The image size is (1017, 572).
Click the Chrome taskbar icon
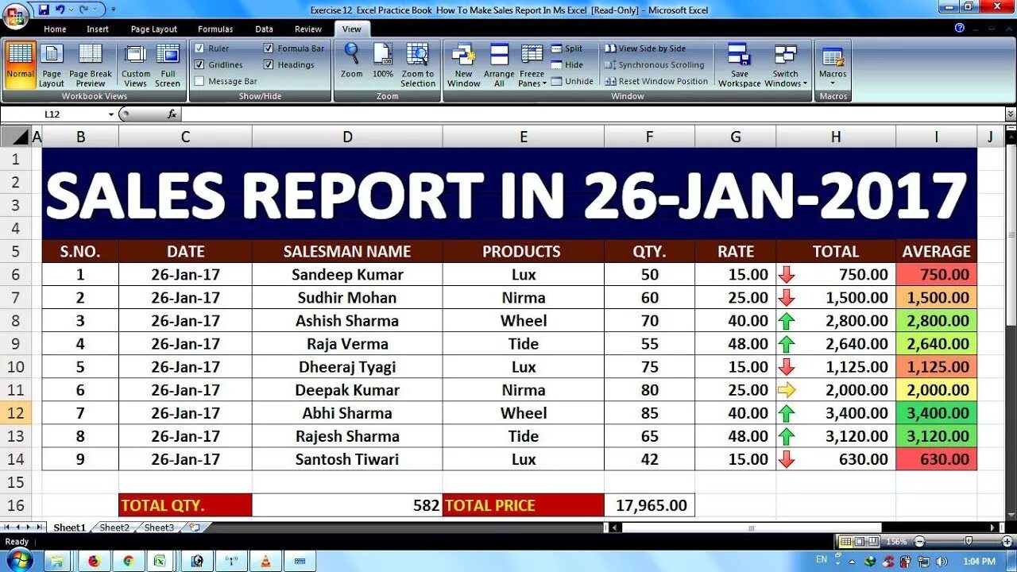coord(129,561)
